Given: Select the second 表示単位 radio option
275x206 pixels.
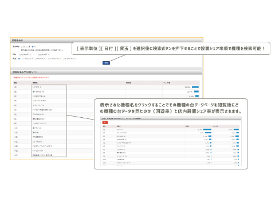Looking at the screenshot, I should (27, 47).
